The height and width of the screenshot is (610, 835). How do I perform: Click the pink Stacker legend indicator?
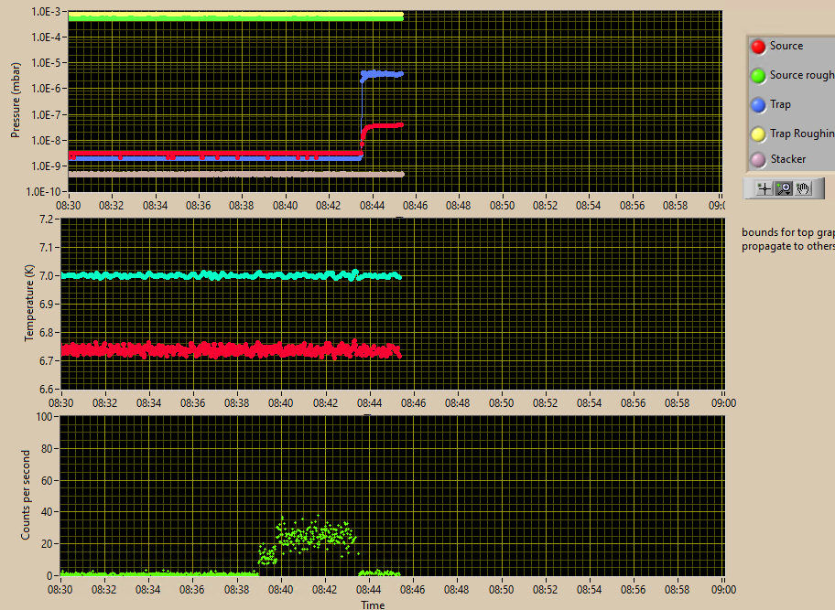[758, 159]
